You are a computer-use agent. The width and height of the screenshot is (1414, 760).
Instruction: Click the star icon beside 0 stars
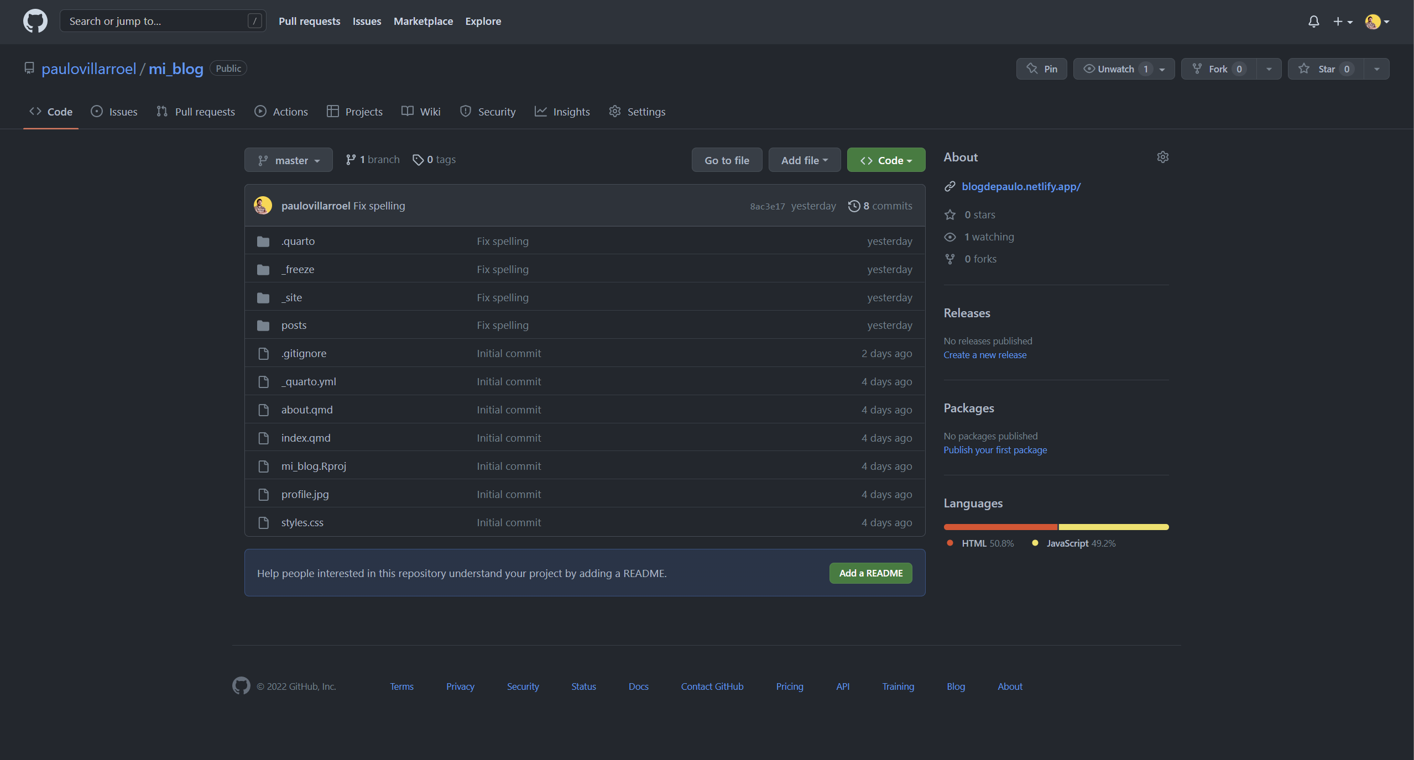click(949, 214)
